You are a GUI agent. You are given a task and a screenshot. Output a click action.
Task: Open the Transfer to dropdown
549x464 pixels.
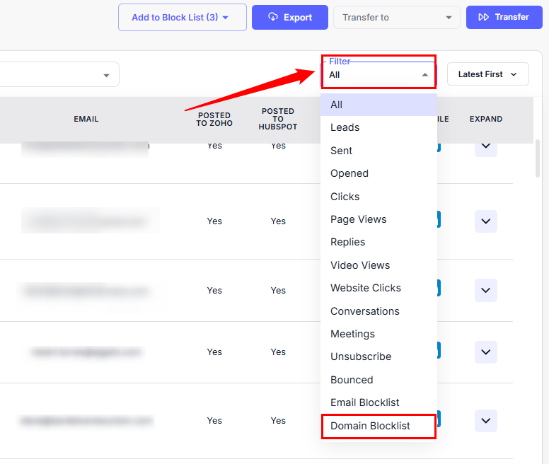(x=396, y=18)
